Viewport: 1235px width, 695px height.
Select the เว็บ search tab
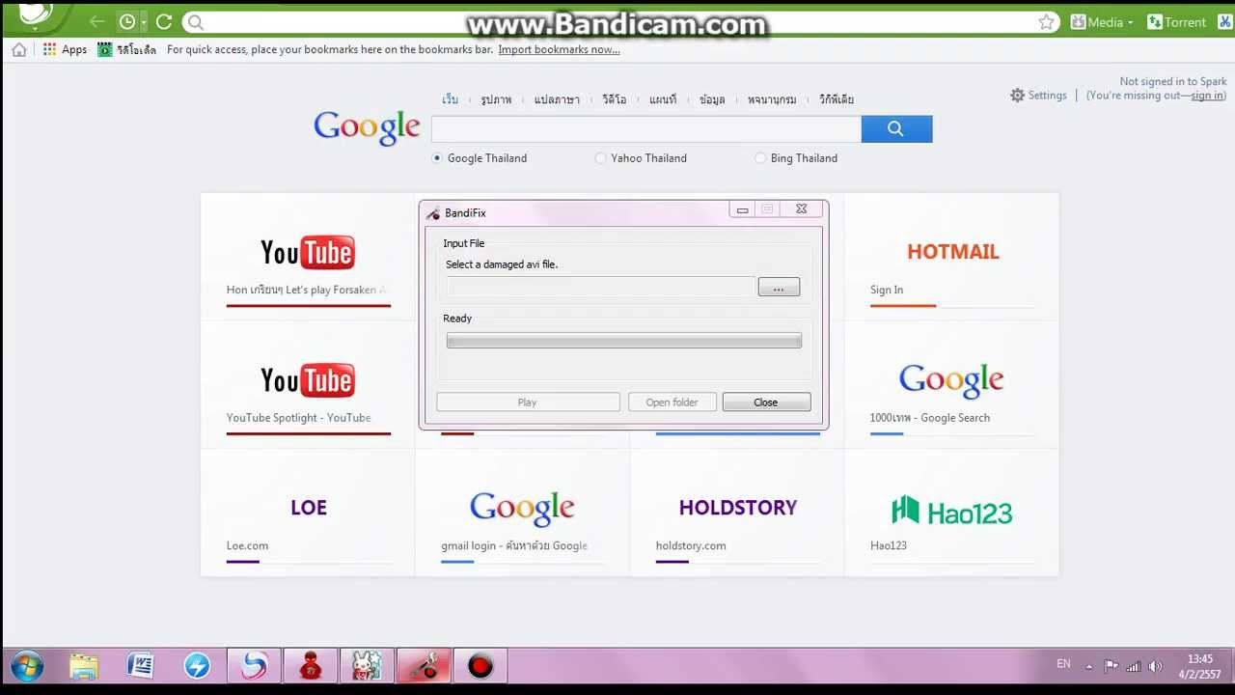451,99
